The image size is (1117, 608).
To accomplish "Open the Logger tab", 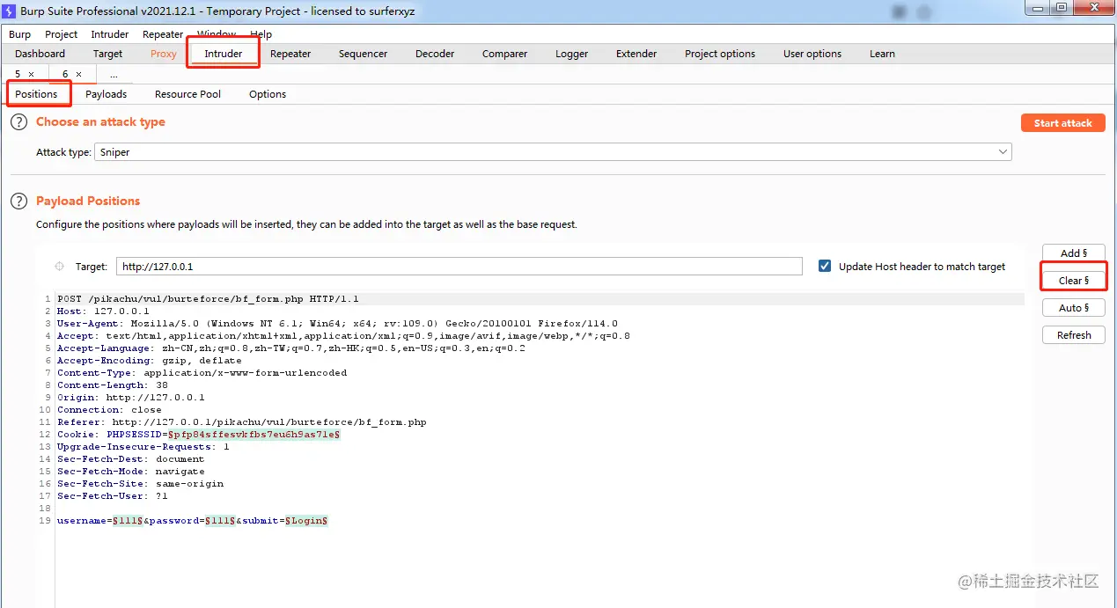I will point(571,54).
